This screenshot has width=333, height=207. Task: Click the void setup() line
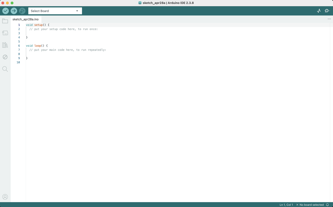coord(38,25)
